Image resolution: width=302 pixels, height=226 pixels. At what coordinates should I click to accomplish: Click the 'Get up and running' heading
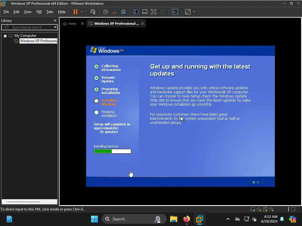click(x=200, y=70)
